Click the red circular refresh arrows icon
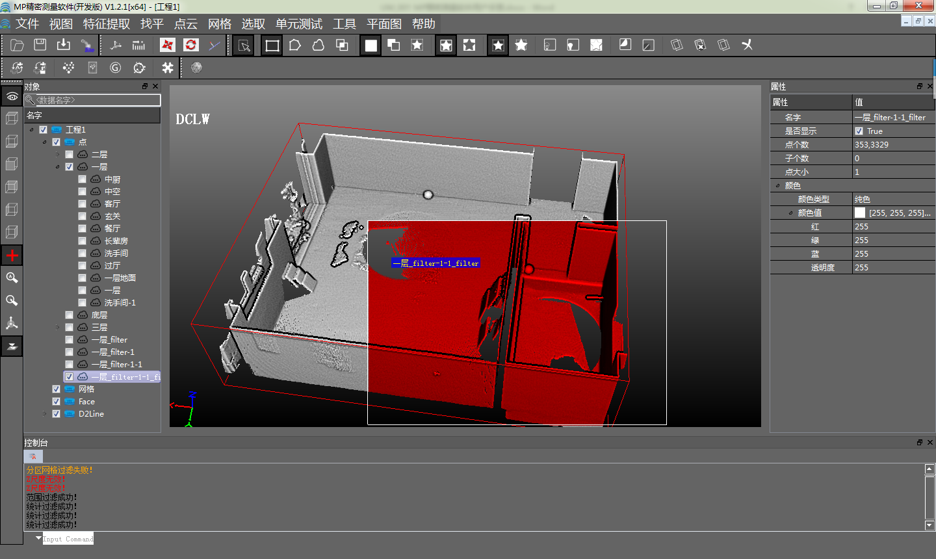Image resolution: width=936 pixels, height=559 pixels. click(x=190, y=45)
